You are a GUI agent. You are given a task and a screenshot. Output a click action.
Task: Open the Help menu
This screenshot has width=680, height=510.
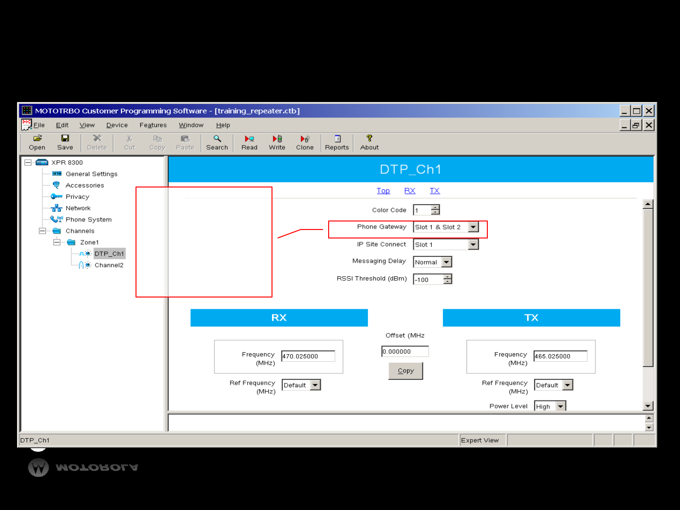(x=223, y=125)
